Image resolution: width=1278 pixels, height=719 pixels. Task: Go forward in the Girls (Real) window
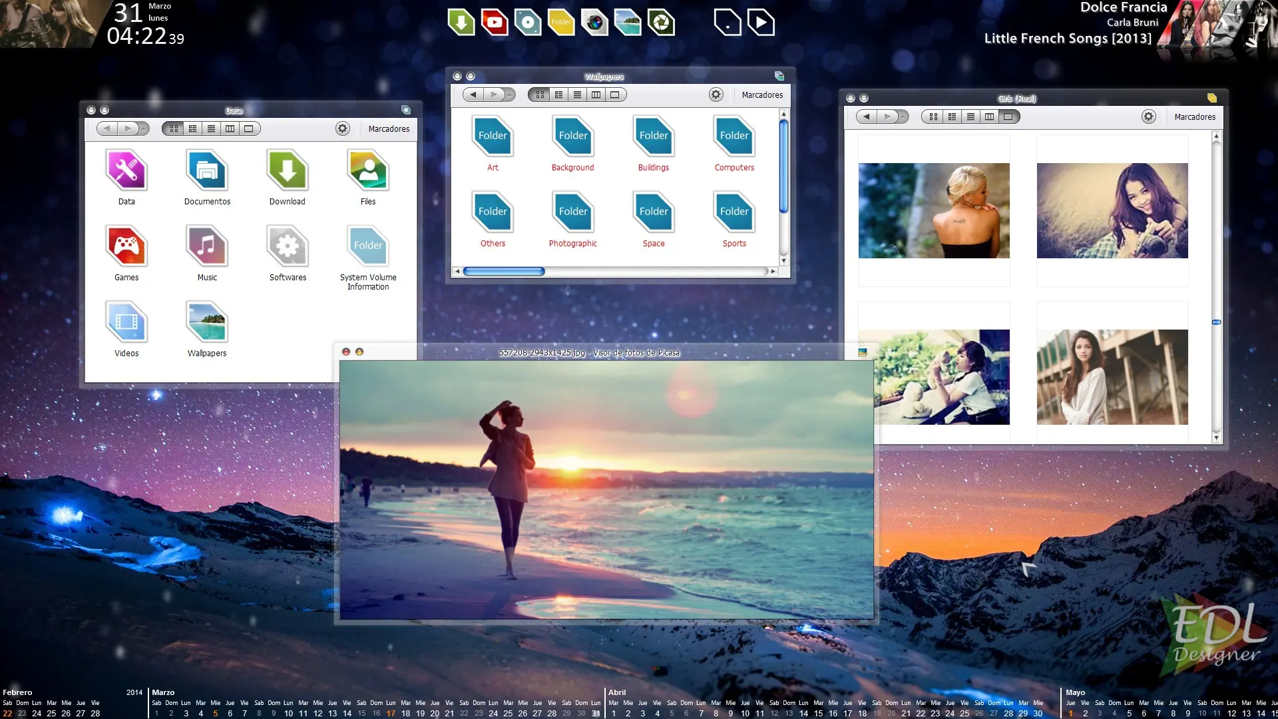click(887, 117)
